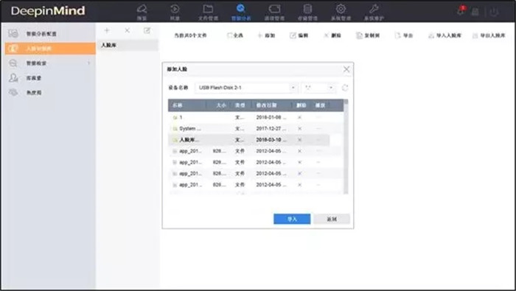Click the 类型 type column header
The image size is (516, 291).
(x=240, y=105)
